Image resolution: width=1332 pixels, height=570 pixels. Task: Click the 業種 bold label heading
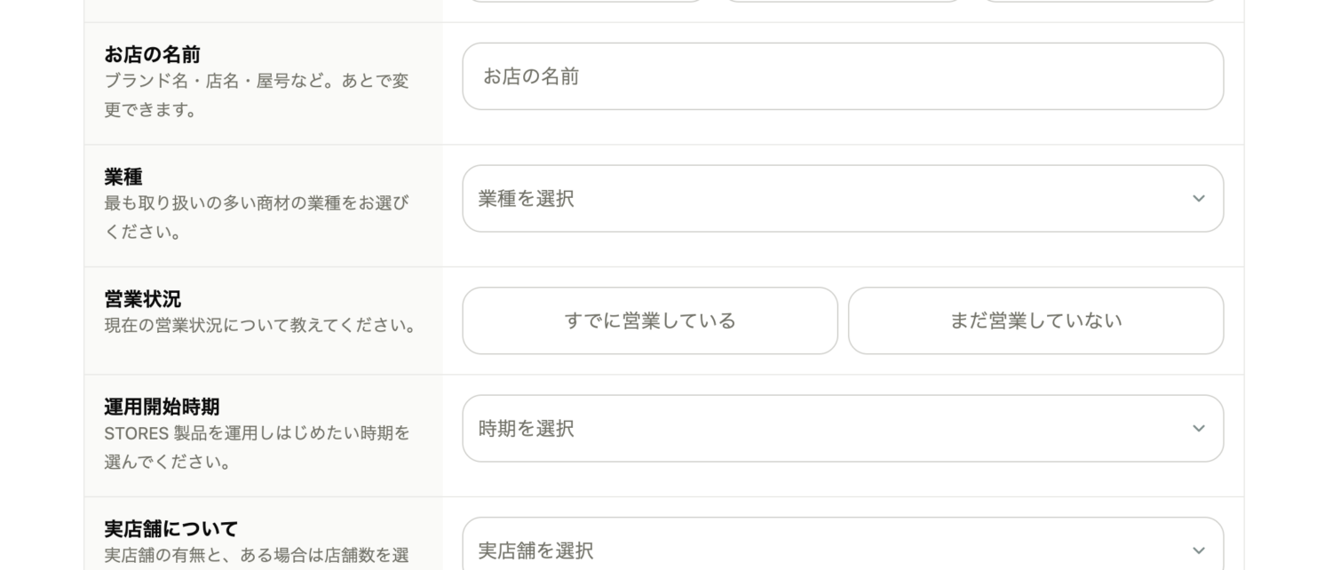(x=123, y=177)
